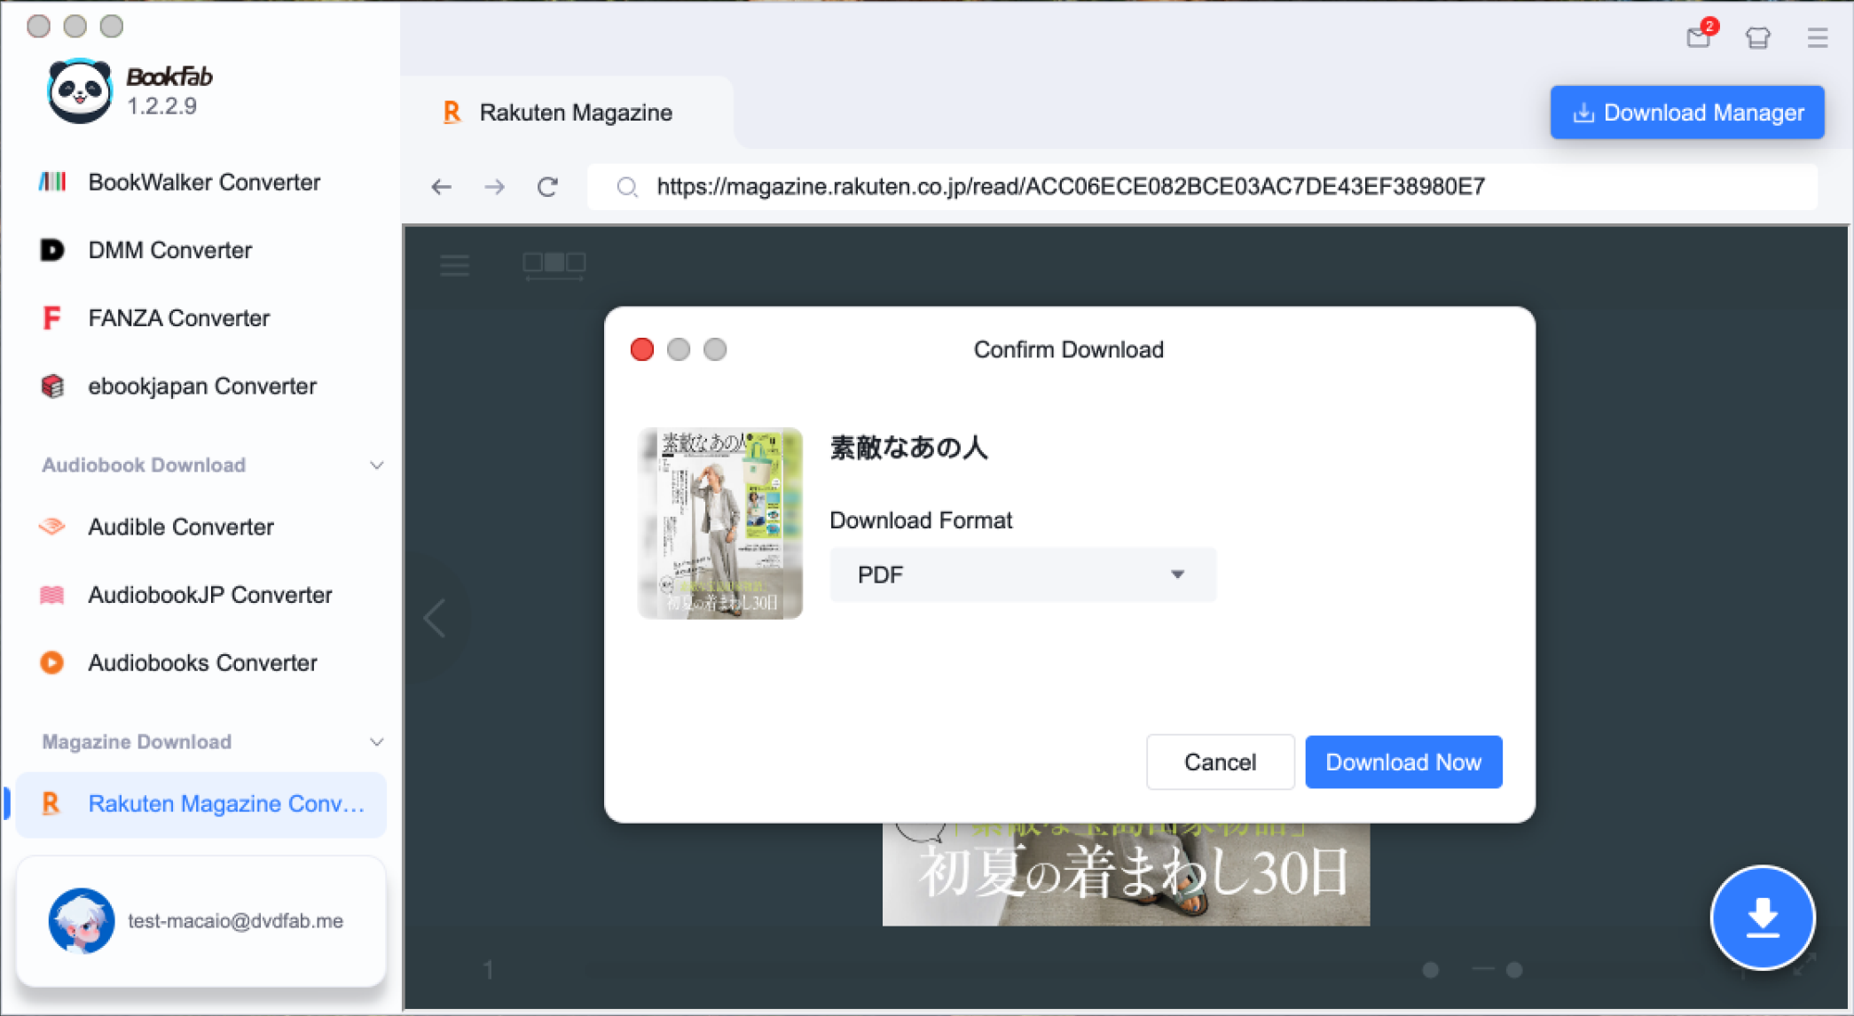The height and width of the screenshot is (1016, 1854).
Task: Click account email test-macaio@dvdfab.me
Action: point(235,921)
